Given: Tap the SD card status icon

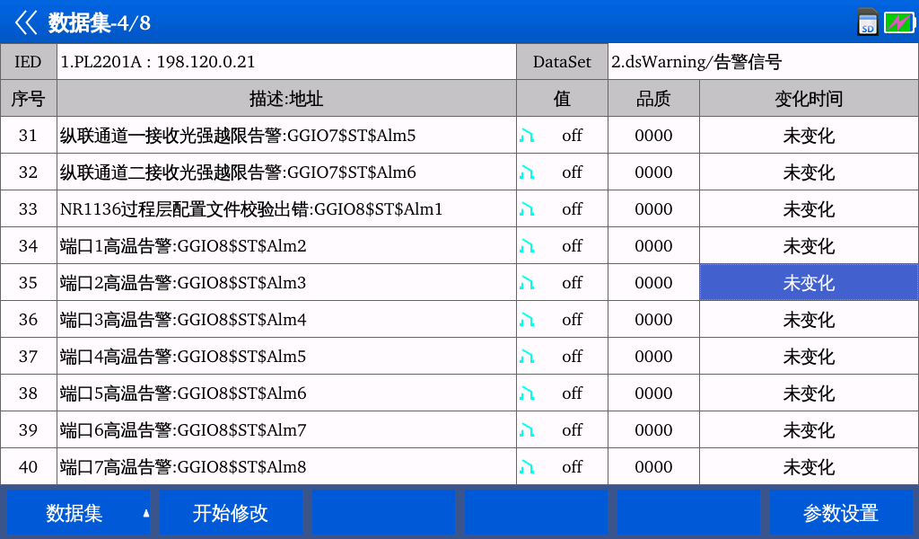Looking at the screenshot, I should (867, 22).
